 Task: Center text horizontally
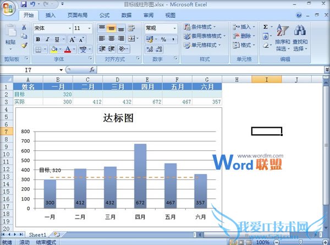[x=111, y=39]
